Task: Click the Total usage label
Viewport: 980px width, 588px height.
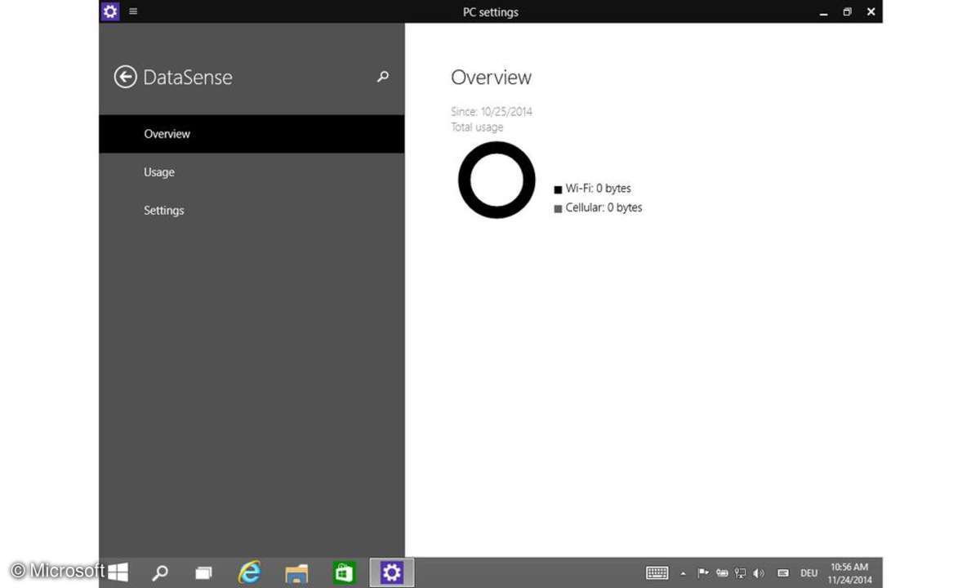Action: pyautogui.click(x=477, y=127)
